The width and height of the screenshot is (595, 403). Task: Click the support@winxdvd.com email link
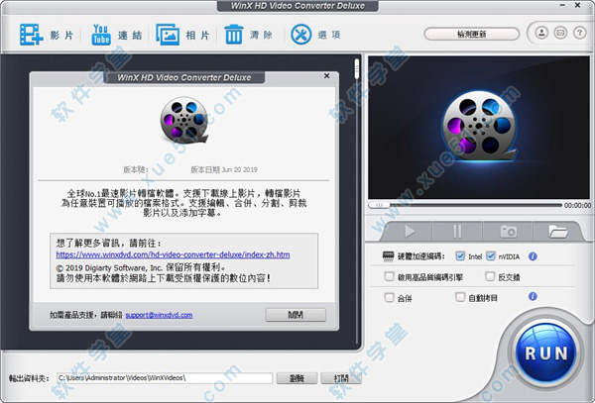point(159,315)
